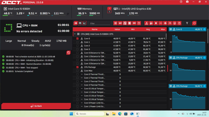Open Windows Start menu
The height and width of the screenshot is (117, 209).
pyautogui.click(x=71, y=114)
